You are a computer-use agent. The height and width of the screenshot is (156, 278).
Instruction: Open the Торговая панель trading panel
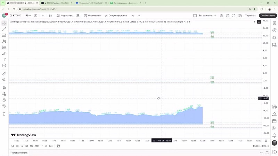click(x=19, y=153)
